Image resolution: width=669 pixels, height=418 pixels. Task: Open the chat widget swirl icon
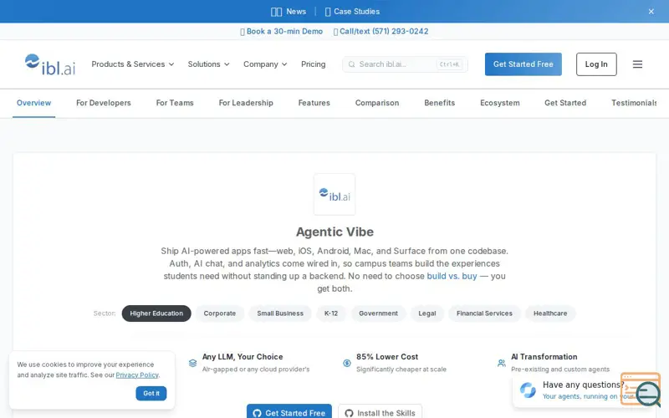click(x=528, y=390)
